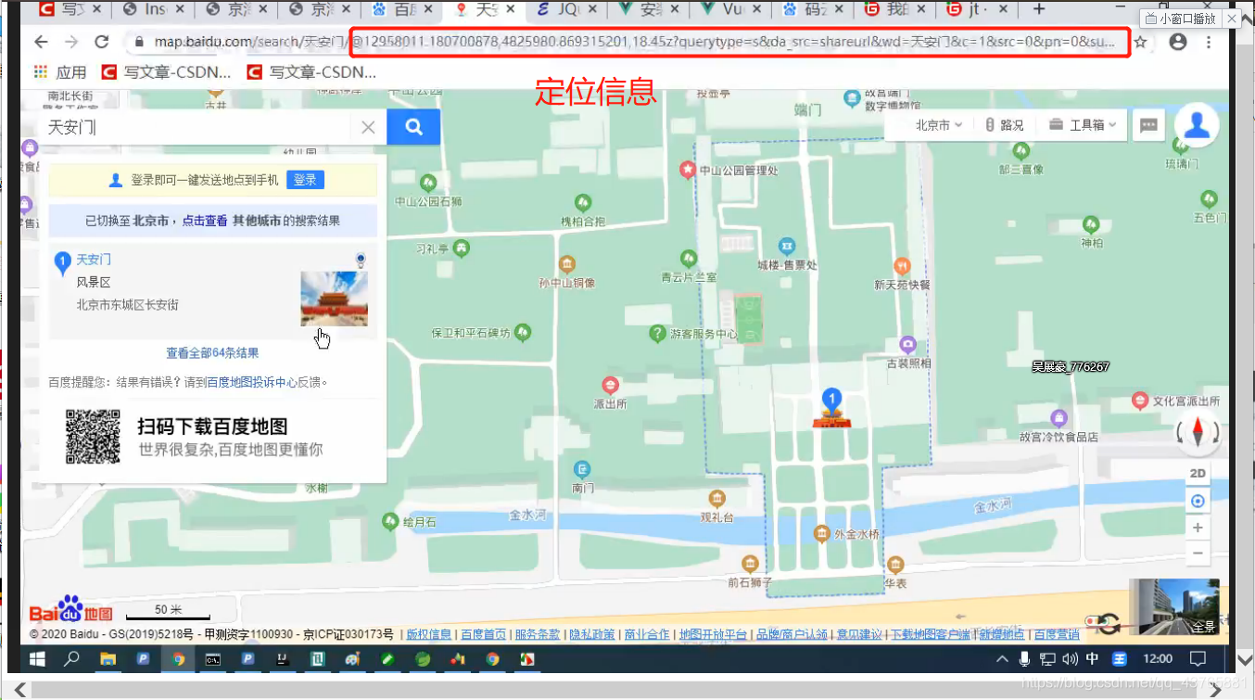The width and height of the screenshot is (1255, 700).
Task: Expand the 工具箱 toolbox dropdown
Action: pyautogui.click(x=1083, y=125)
